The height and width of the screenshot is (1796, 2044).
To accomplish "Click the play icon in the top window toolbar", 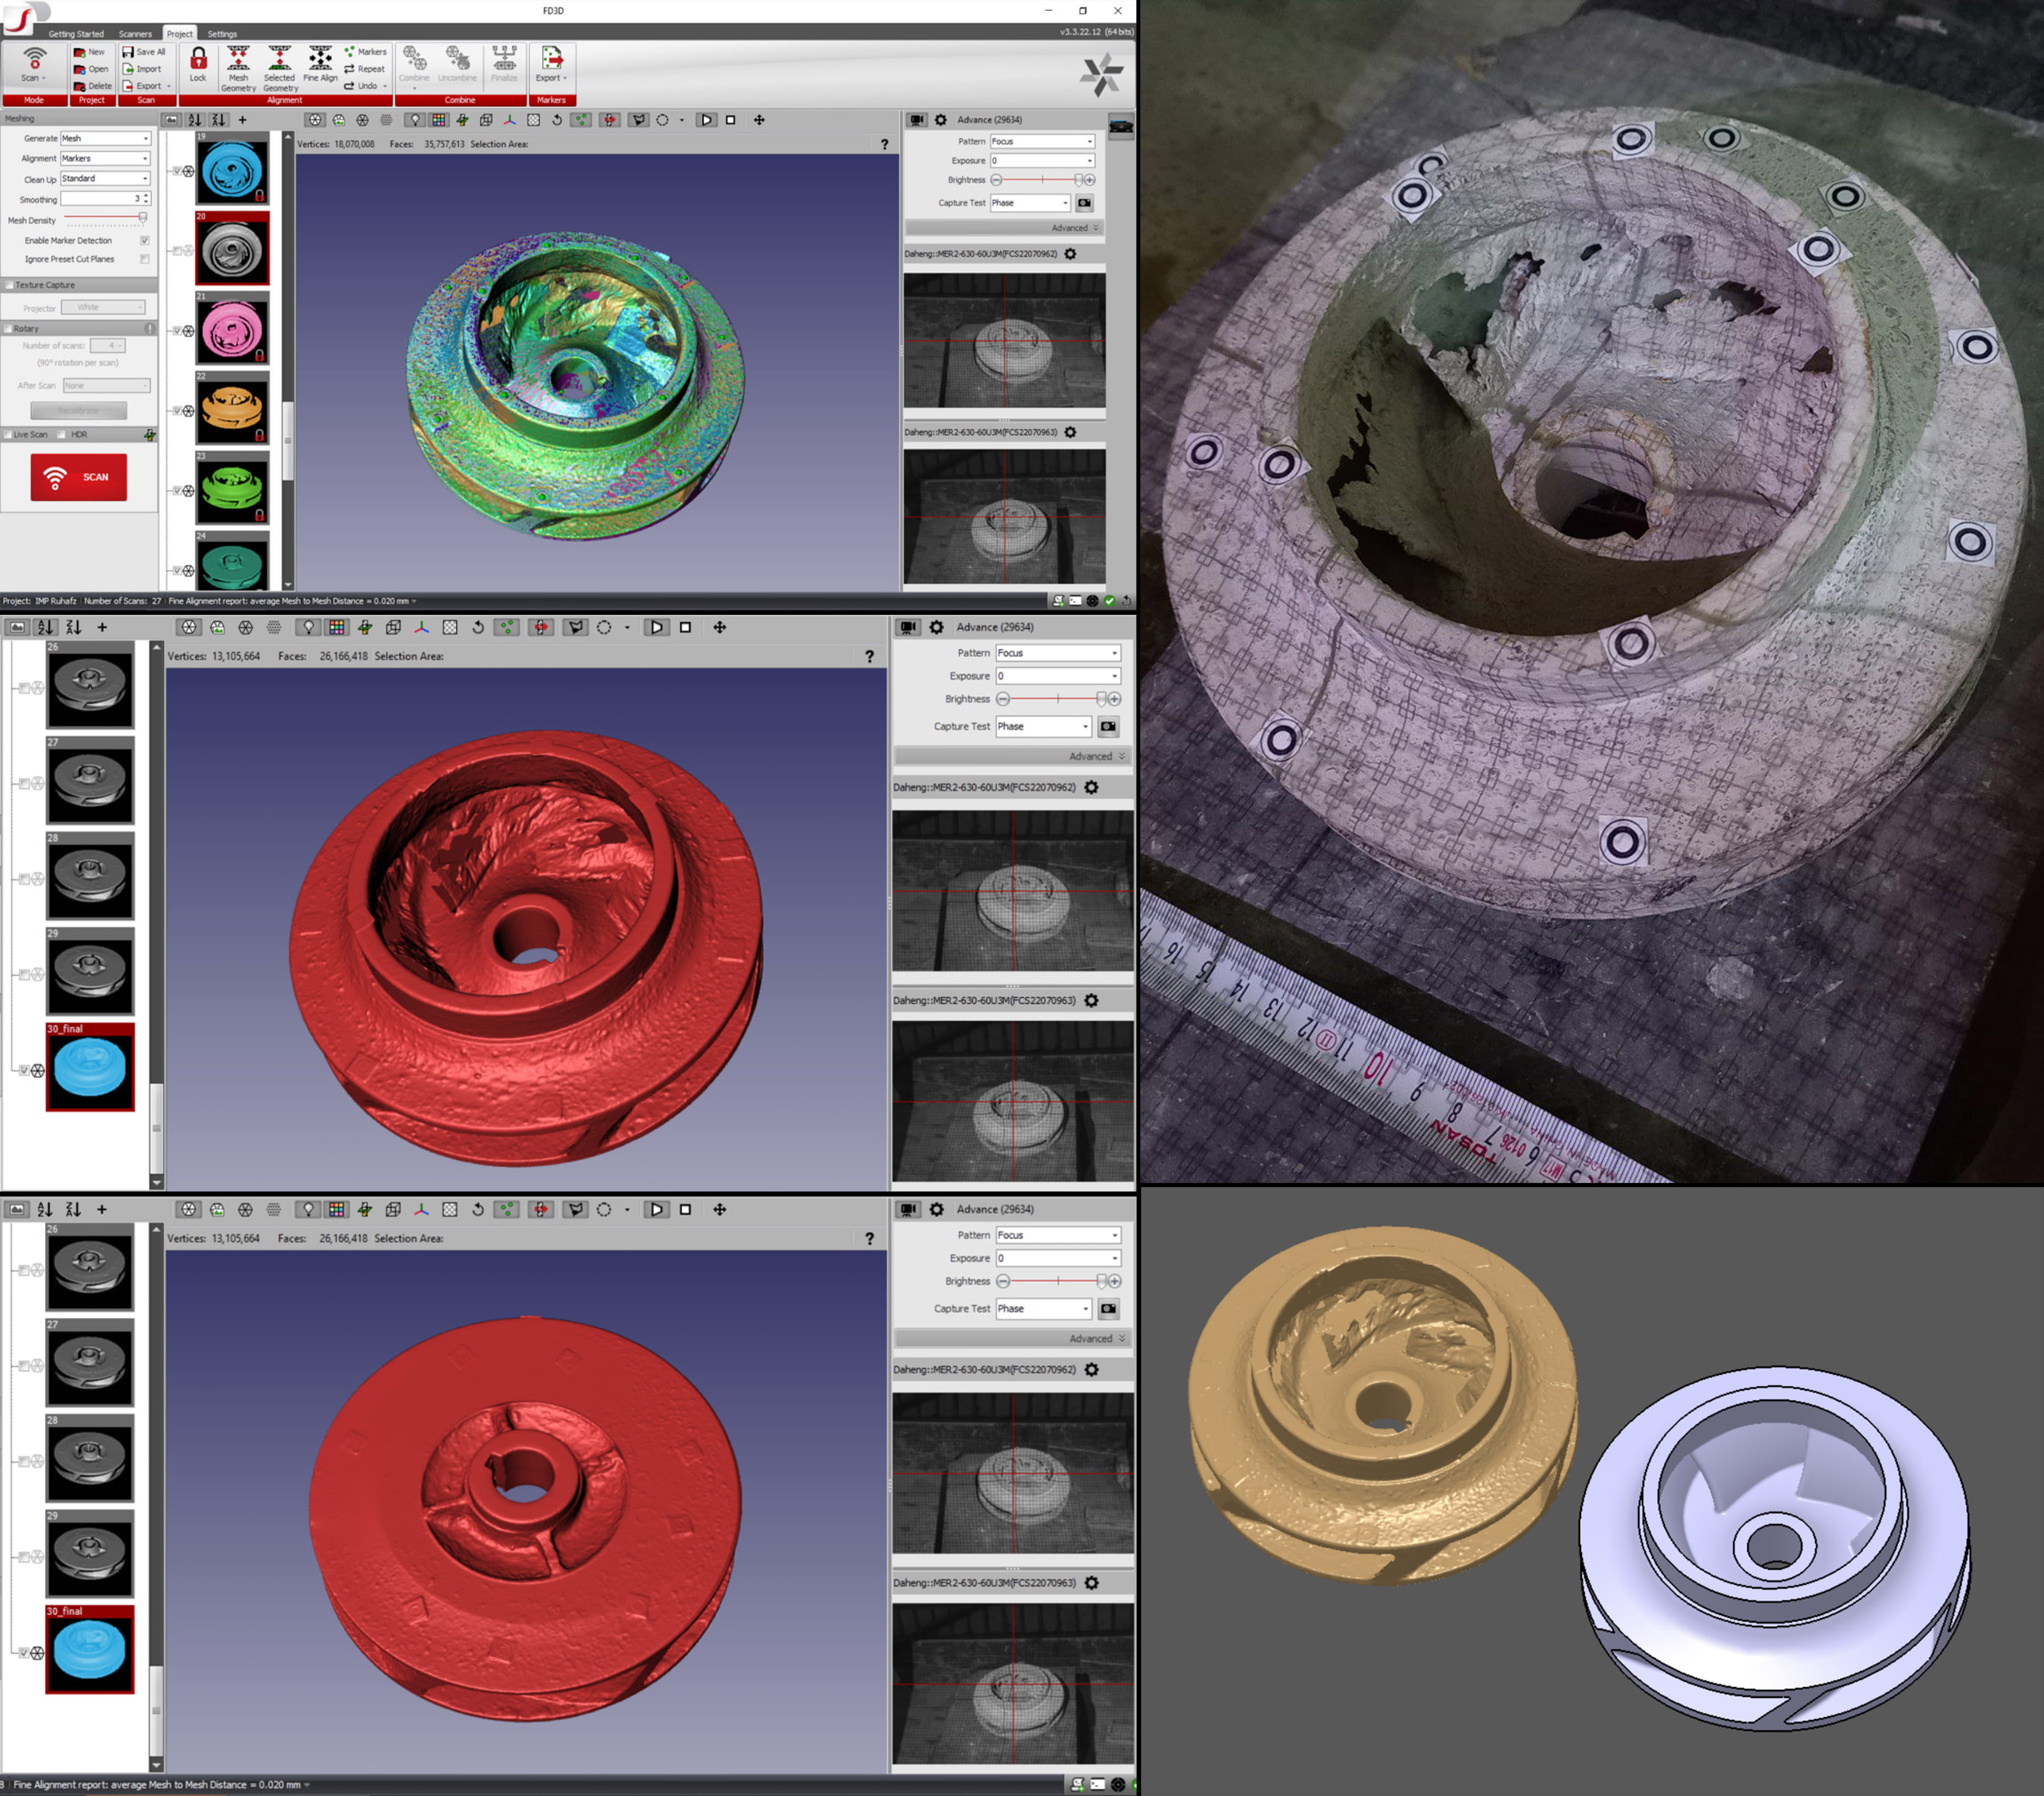I will pos(706,120).
